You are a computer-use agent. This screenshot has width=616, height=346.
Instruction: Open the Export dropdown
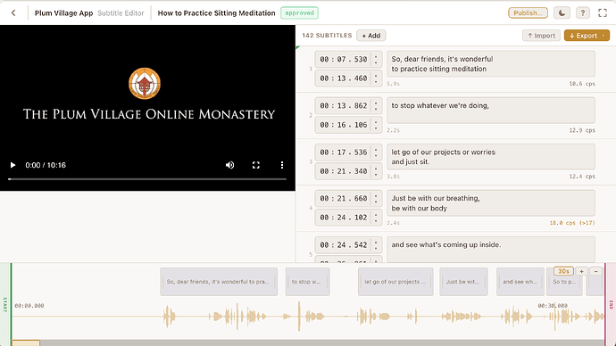click(x=587, y=36)
